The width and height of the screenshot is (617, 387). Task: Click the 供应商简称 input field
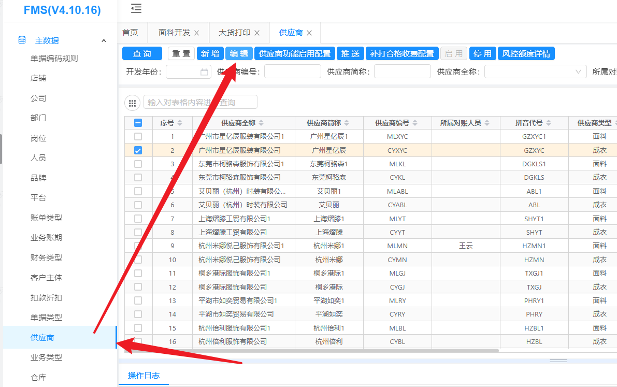pos(402,72)
